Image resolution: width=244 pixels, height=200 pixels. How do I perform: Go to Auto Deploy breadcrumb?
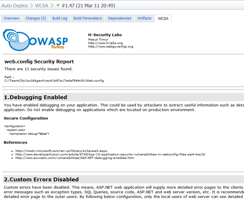click(15, 6)
